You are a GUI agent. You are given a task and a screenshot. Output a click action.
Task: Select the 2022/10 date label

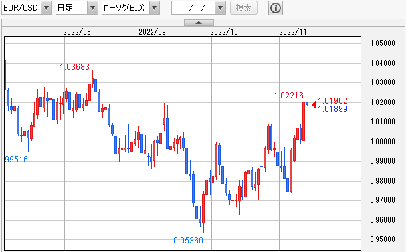pos(224,32)
